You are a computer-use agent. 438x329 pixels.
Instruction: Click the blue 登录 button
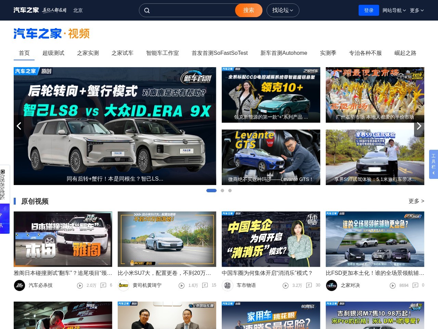369,10
